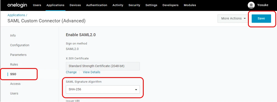
Task: Switch to the Rules tab
Action: 14,65
